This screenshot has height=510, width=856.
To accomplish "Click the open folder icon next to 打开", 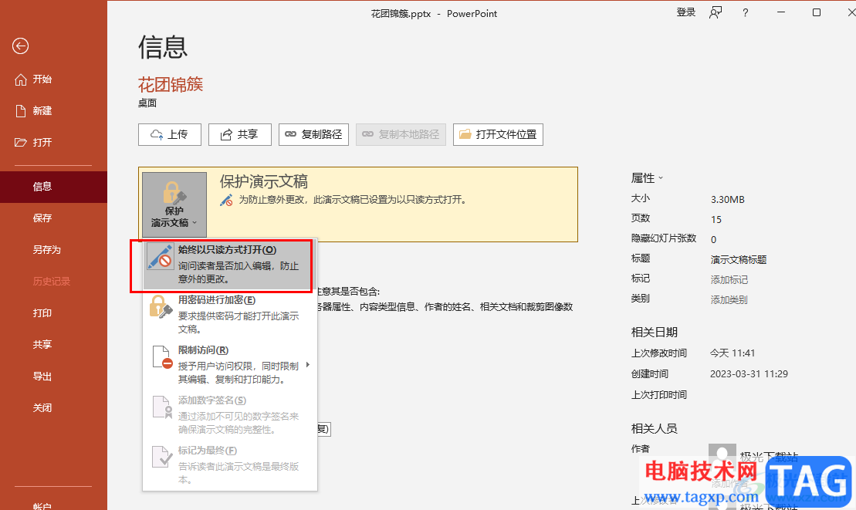I will pyautogui.click(x=21, y=143).
